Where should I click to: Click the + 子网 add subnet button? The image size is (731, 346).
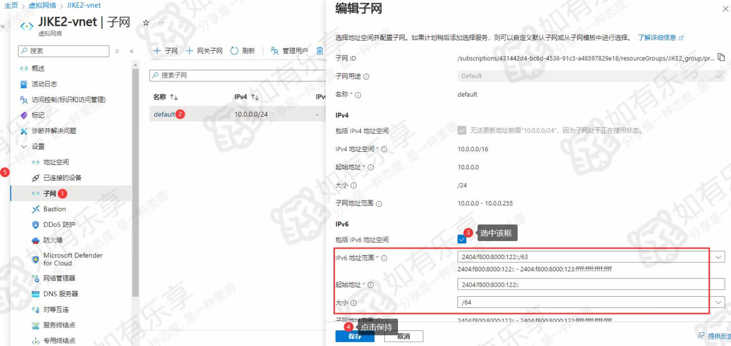(165, 51)
